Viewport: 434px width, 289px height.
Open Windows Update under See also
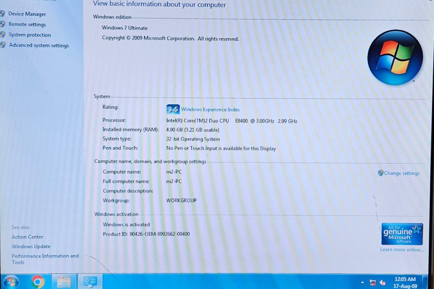point(31,247)
